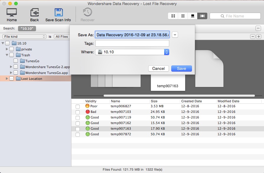
Task: Click the Bad validity red indicator
Action: coord(87,112)
